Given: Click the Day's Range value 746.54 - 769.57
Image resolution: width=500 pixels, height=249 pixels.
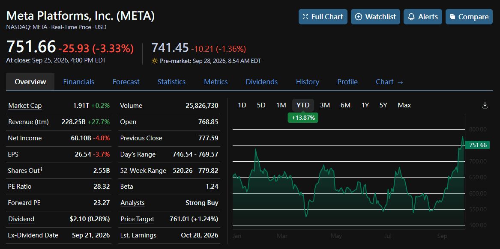Looking at the screenshot, I should pyautogui.click(x=195, y=154).
